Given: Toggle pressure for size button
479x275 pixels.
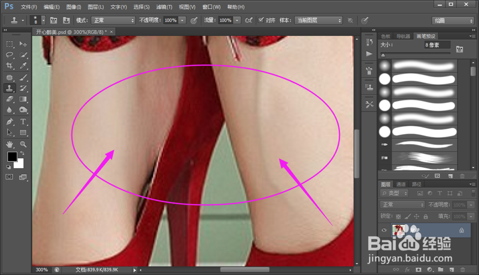Looking at the screenshot, I should (365, 21).
